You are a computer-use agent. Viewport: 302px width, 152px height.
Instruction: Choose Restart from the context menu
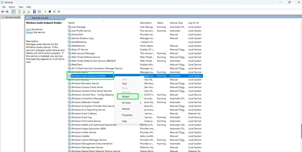(128, 97)
